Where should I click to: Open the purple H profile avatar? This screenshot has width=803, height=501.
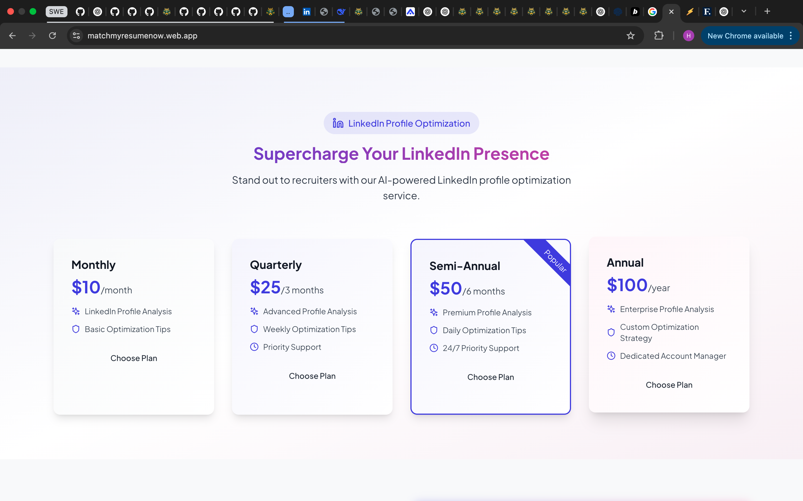point(688,35)
